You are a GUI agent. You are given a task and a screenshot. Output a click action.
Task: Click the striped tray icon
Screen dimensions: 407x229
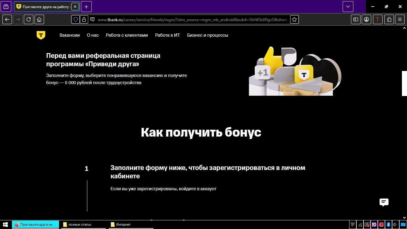[x=353, y=225]
